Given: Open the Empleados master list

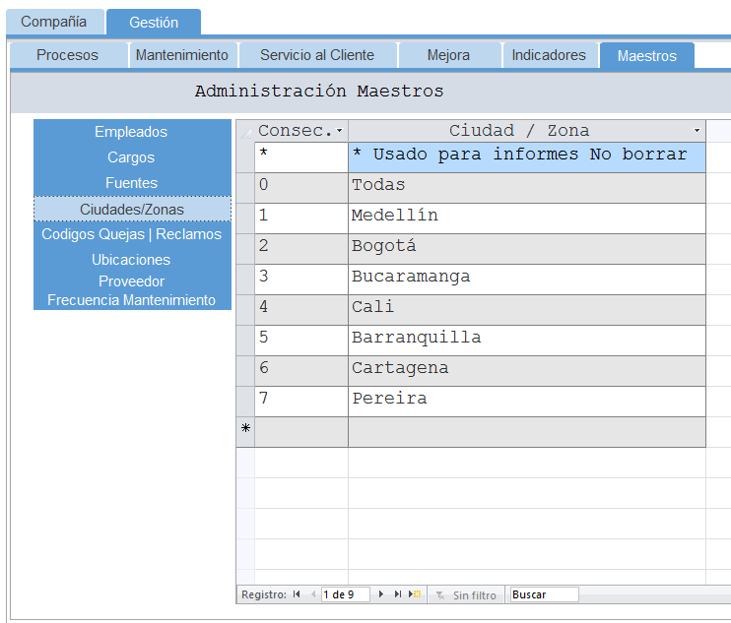Looking at the screenshot, I should click(x=131, y=132).
